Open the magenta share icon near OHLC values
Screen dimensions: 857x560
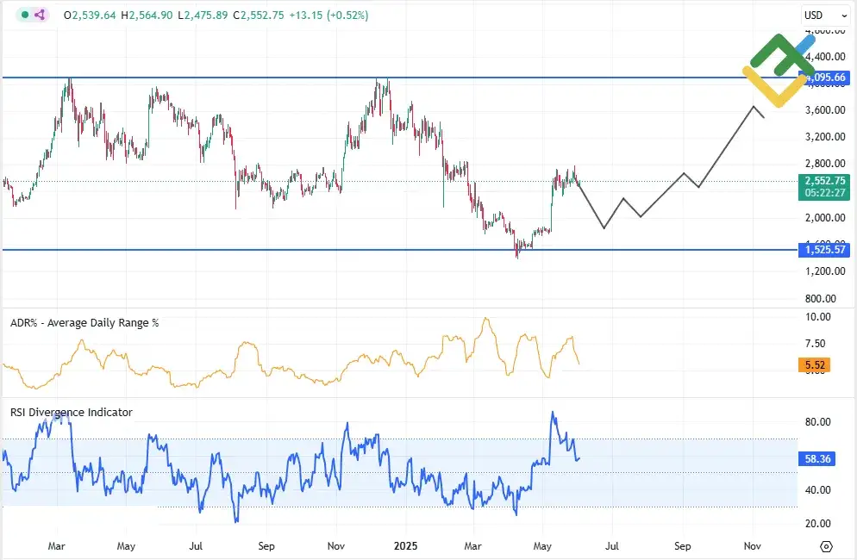click(x=38, y=16)
